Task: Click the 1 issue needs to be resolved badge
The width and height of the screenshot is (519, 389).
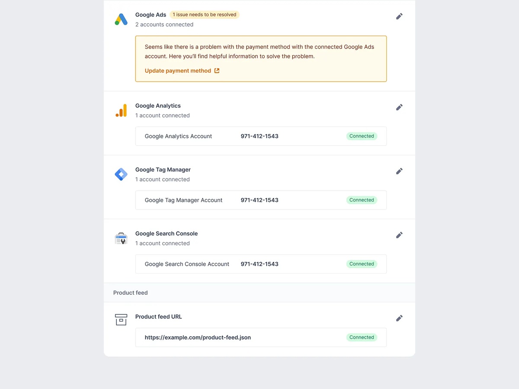Action: pos(204,14)
